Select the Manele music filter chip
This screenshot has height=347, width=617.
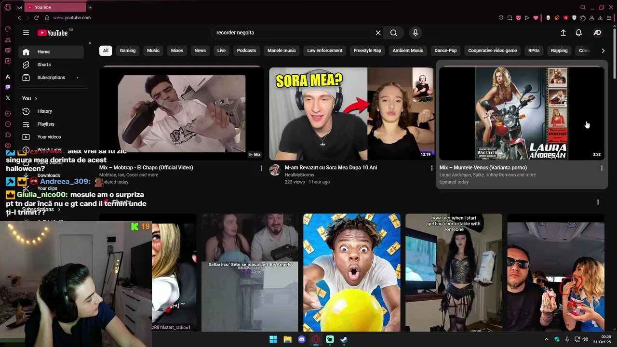pyautogui.click(x=282, y=51)
